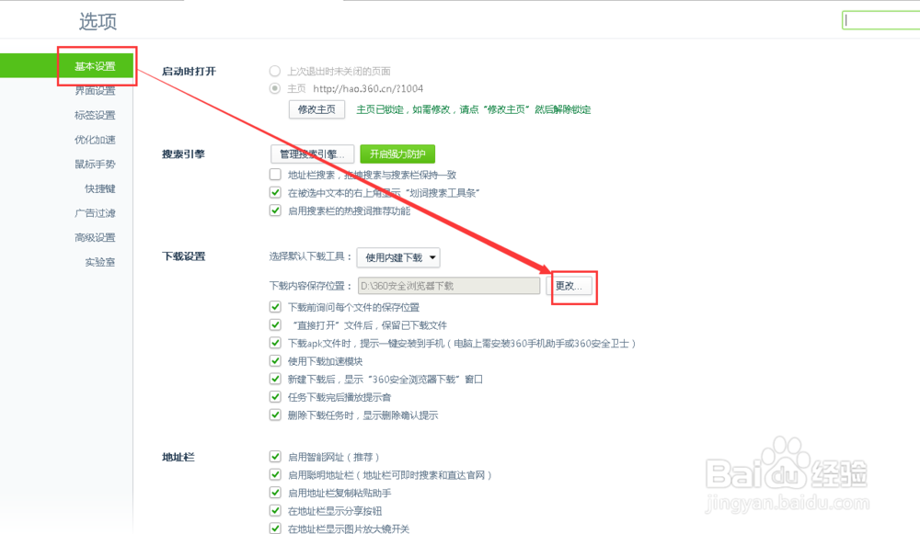This screenshot has height=534, width=920.
Task: Click the 修改主页 button
Action: pyautogui.click(x=316, y=109)
